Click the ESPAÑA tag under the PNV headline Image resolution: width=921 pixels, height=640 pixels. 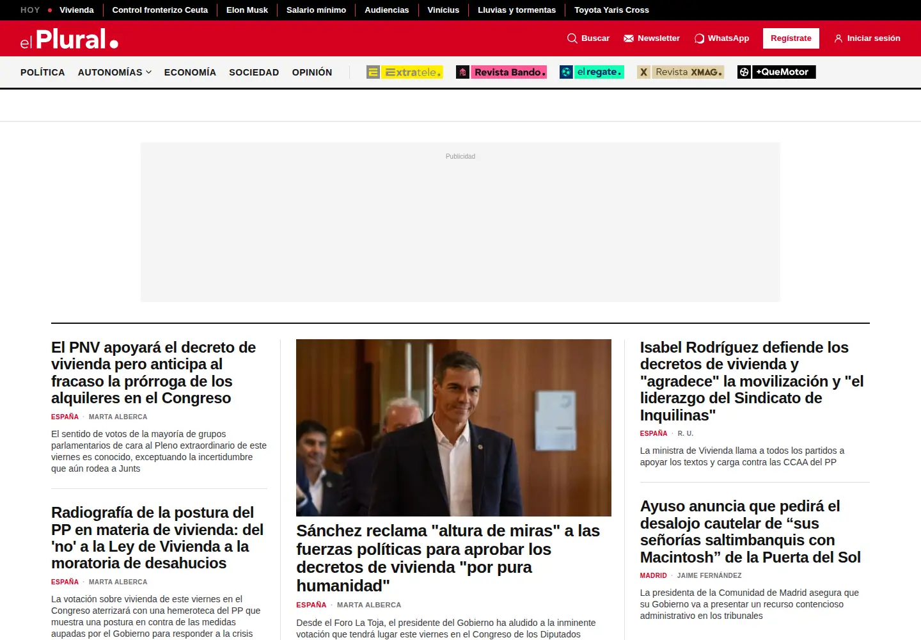point(65,417)
